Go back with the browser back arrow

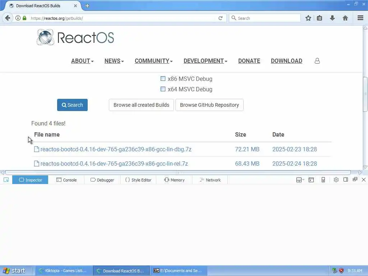8,18
